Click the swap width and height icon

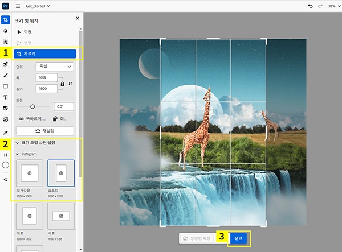point(70,84)
